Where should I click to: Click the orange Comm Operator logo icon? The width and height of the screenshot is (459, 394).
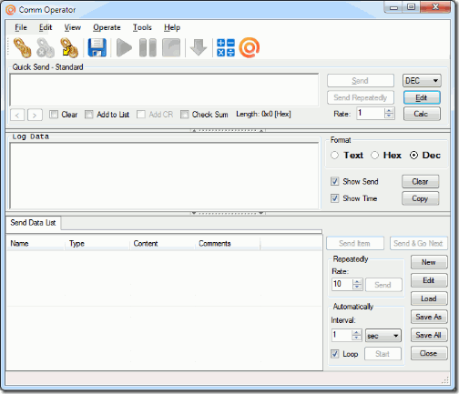click(250, 47)
